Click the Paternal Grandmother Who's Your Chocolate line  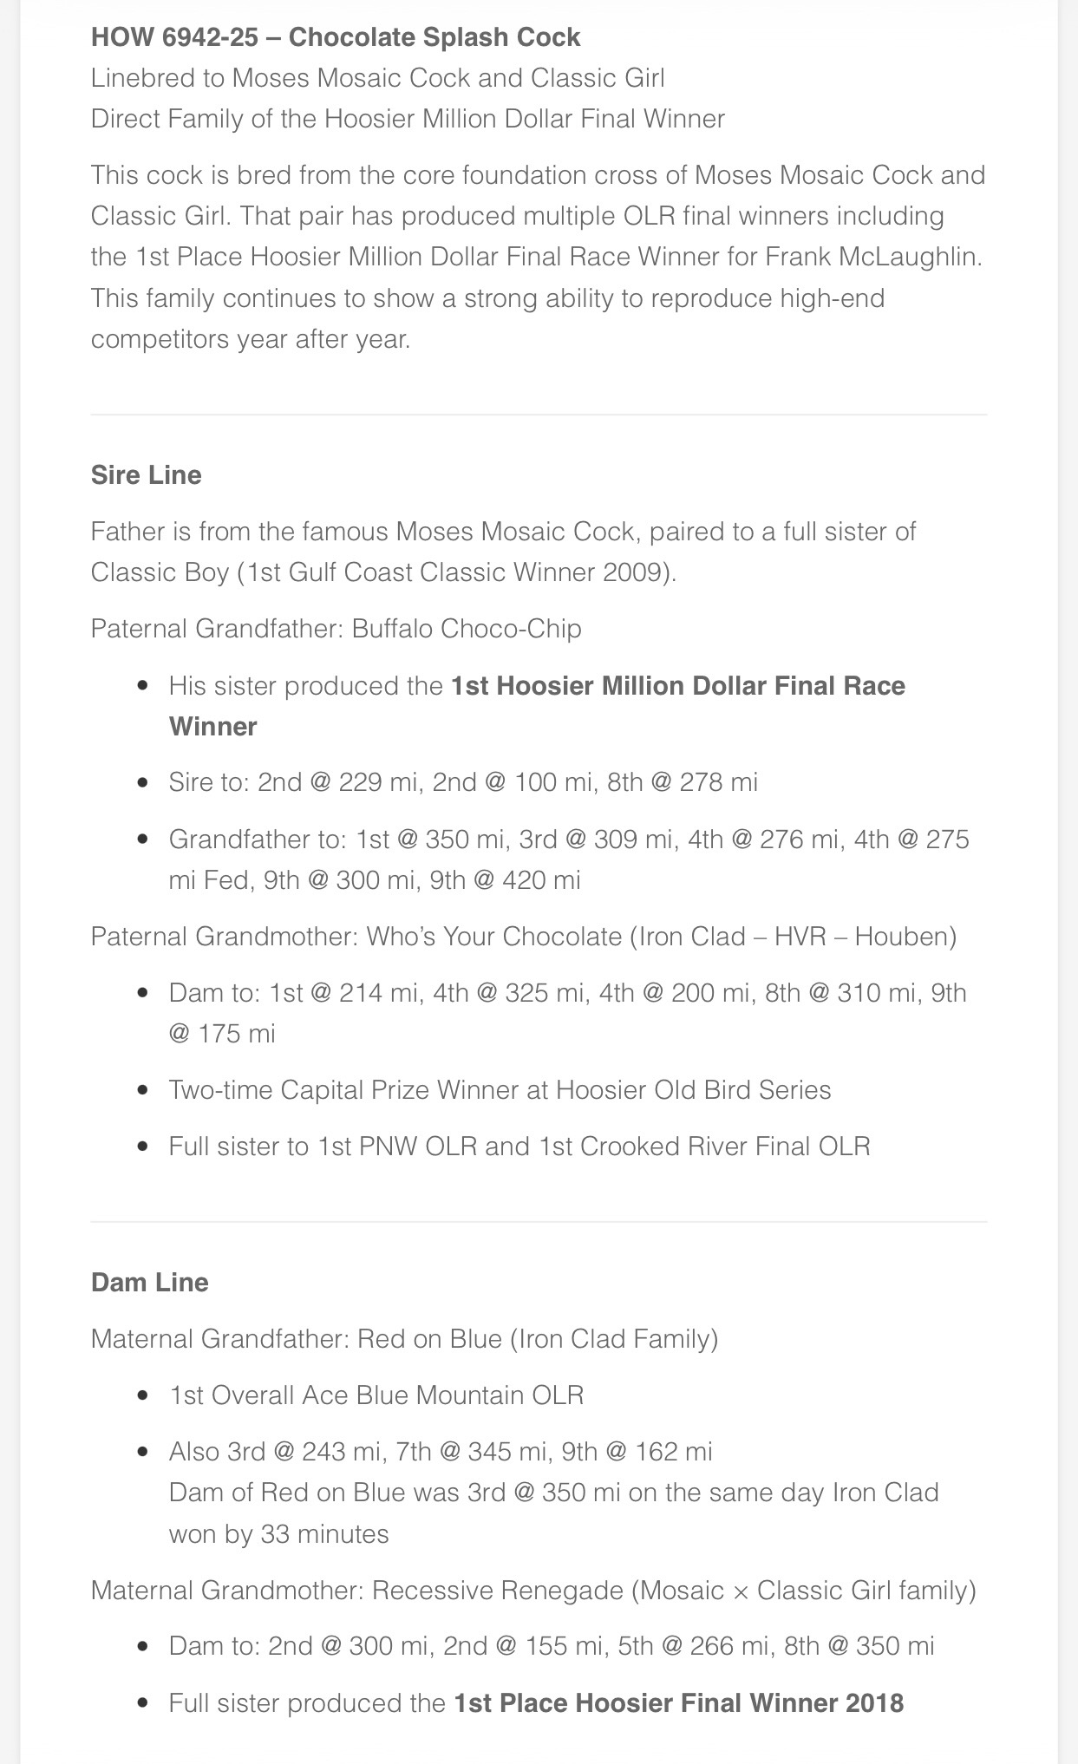tap(524, 937)
